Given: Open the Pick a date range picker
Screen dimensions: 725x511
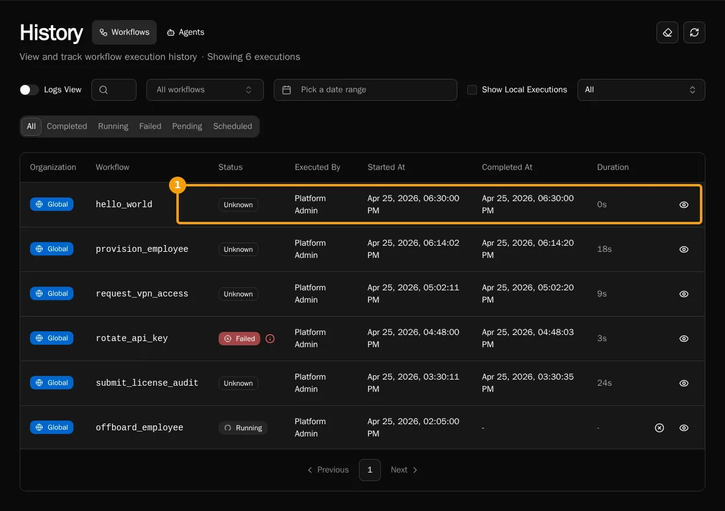Looking at the screenshot, I should (x=366, y=90).
